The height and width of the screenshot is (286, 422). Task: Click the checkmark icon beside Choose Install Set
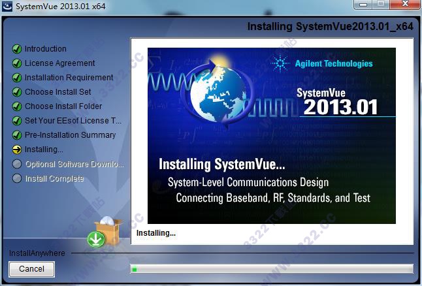[17, 92]
